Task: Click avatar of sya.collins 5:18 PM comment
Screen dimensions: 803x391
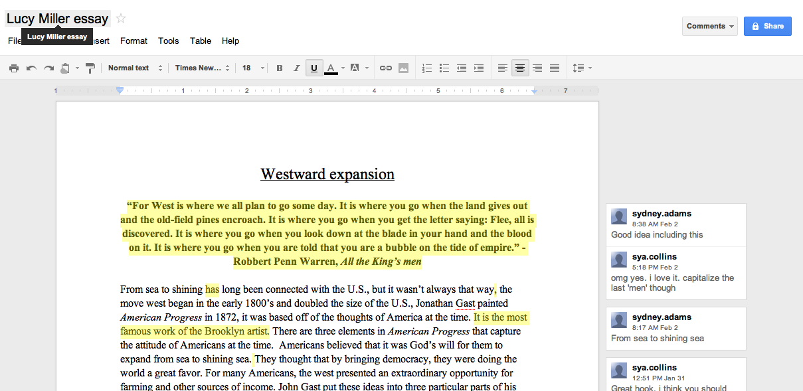Action: 619,260
